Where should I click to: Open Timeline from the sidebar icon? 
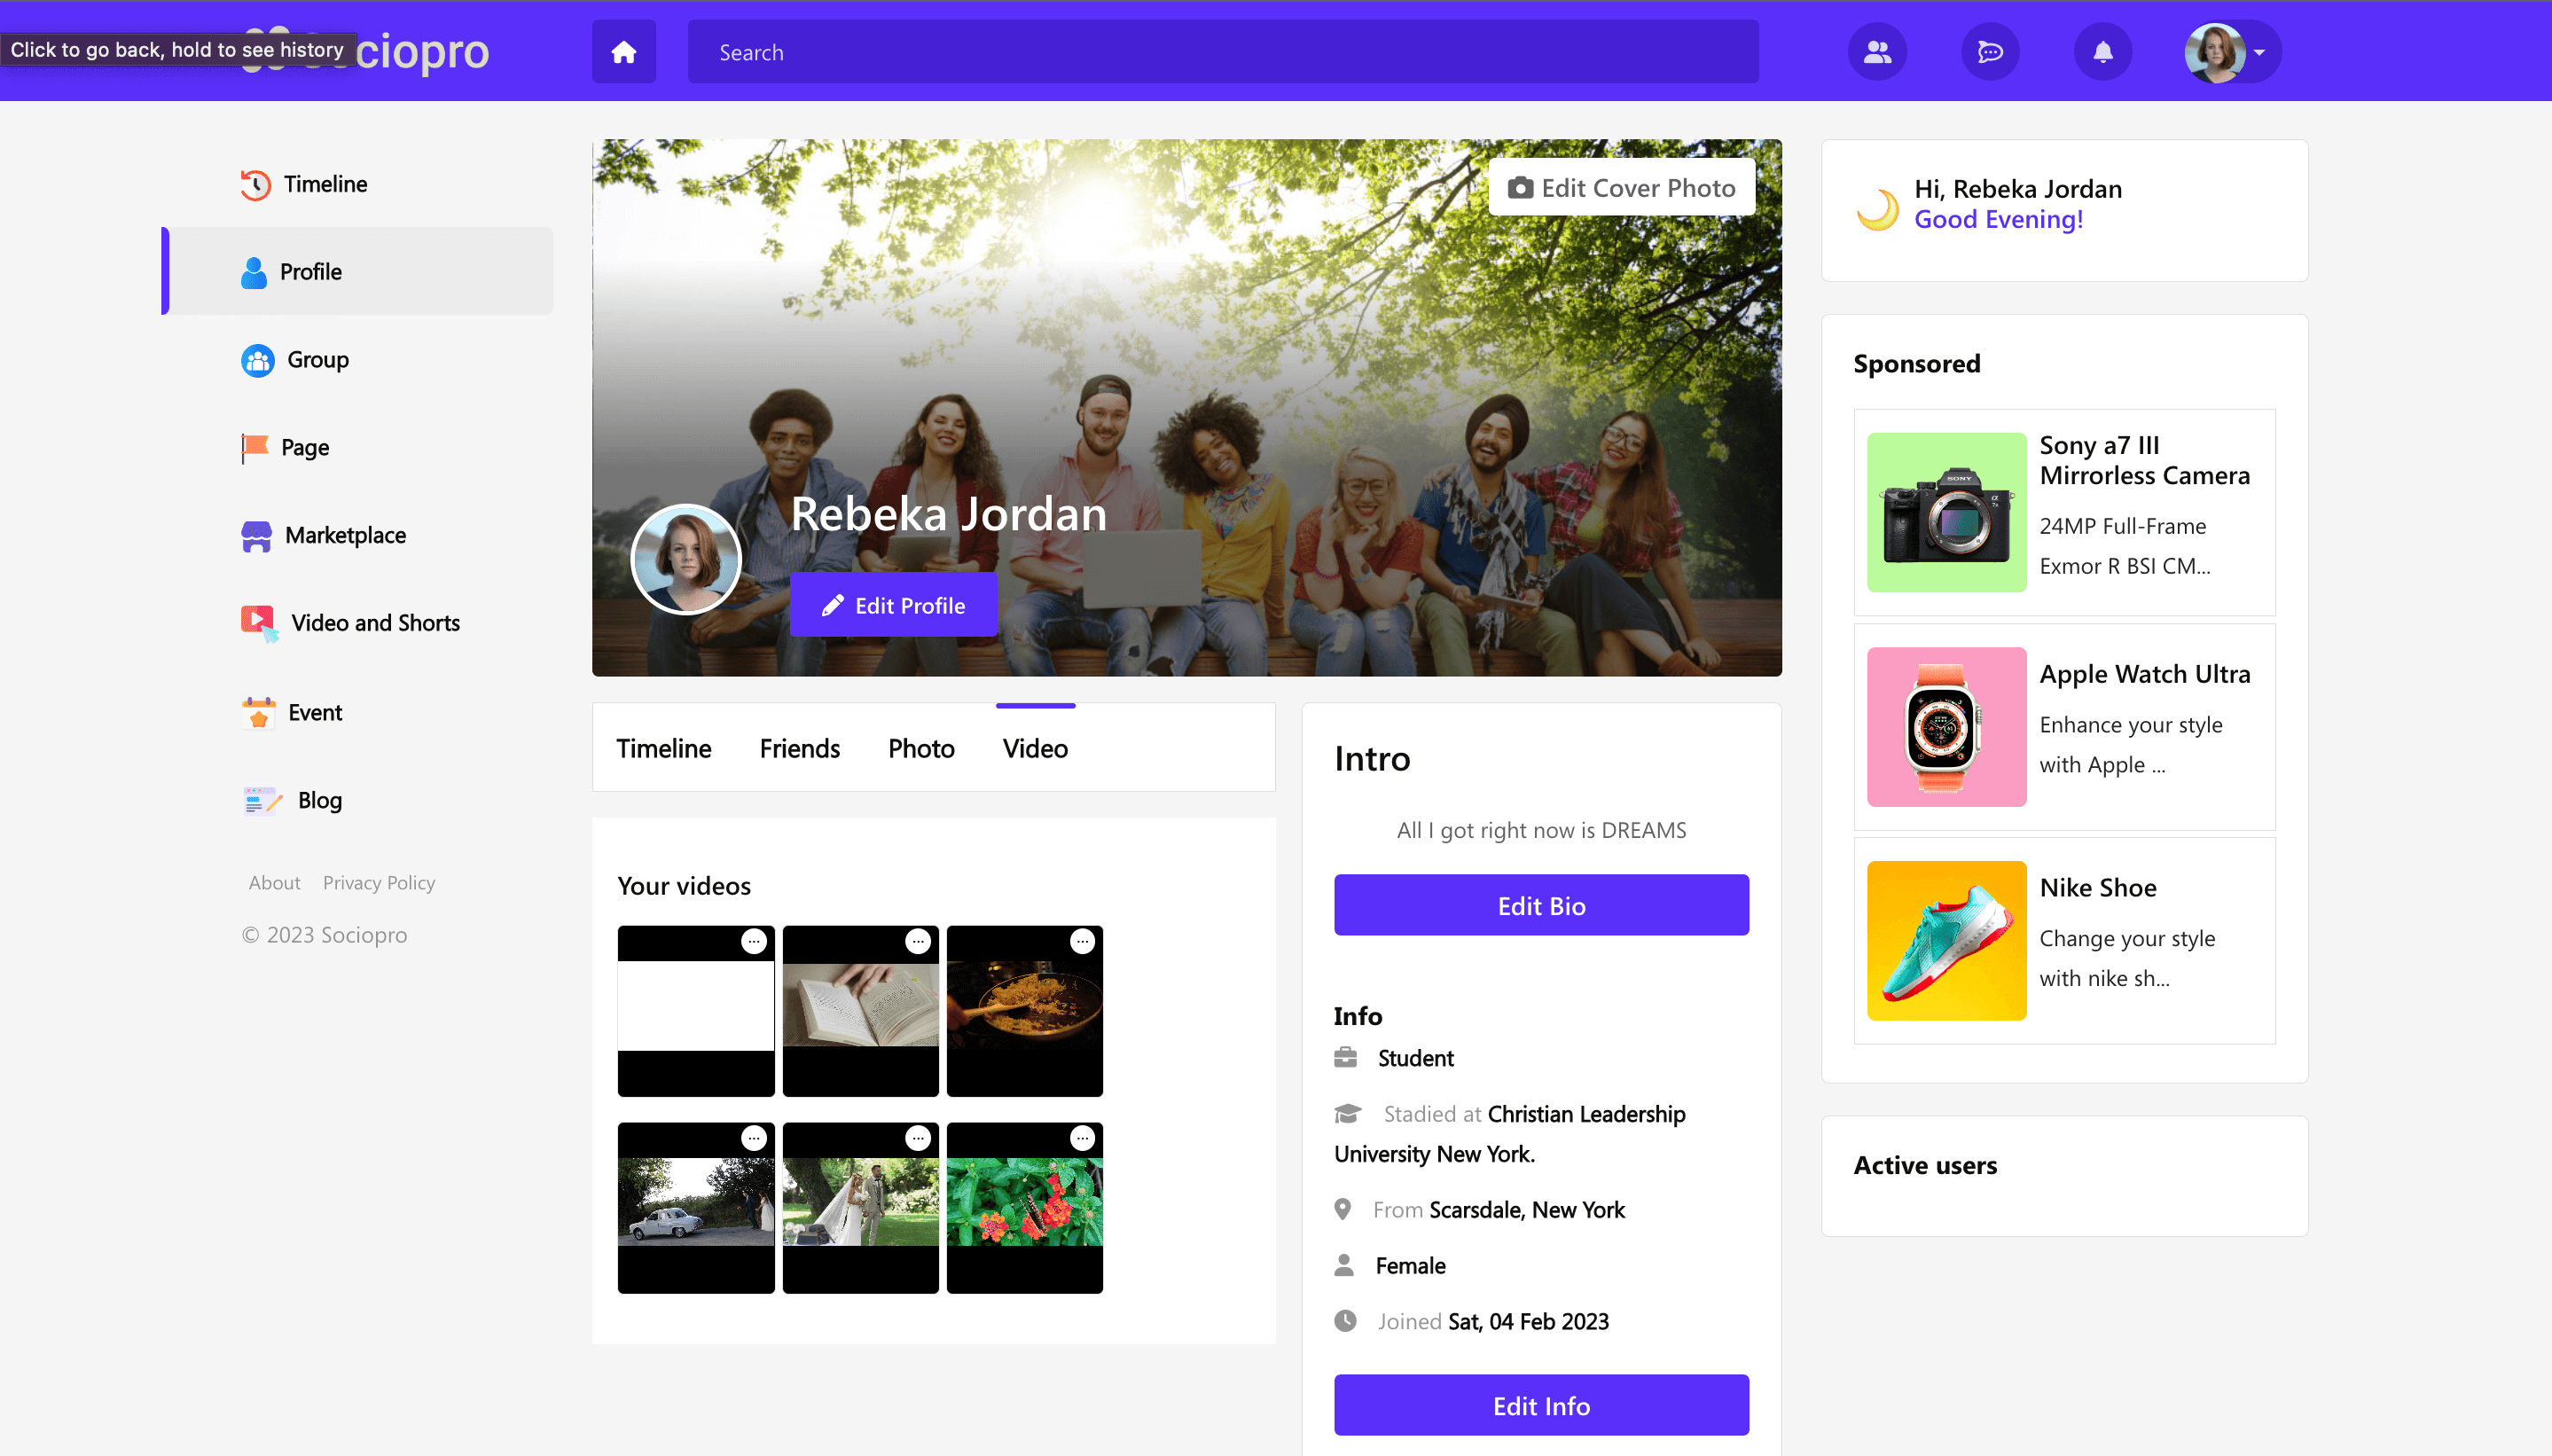[x=256, y=184]
